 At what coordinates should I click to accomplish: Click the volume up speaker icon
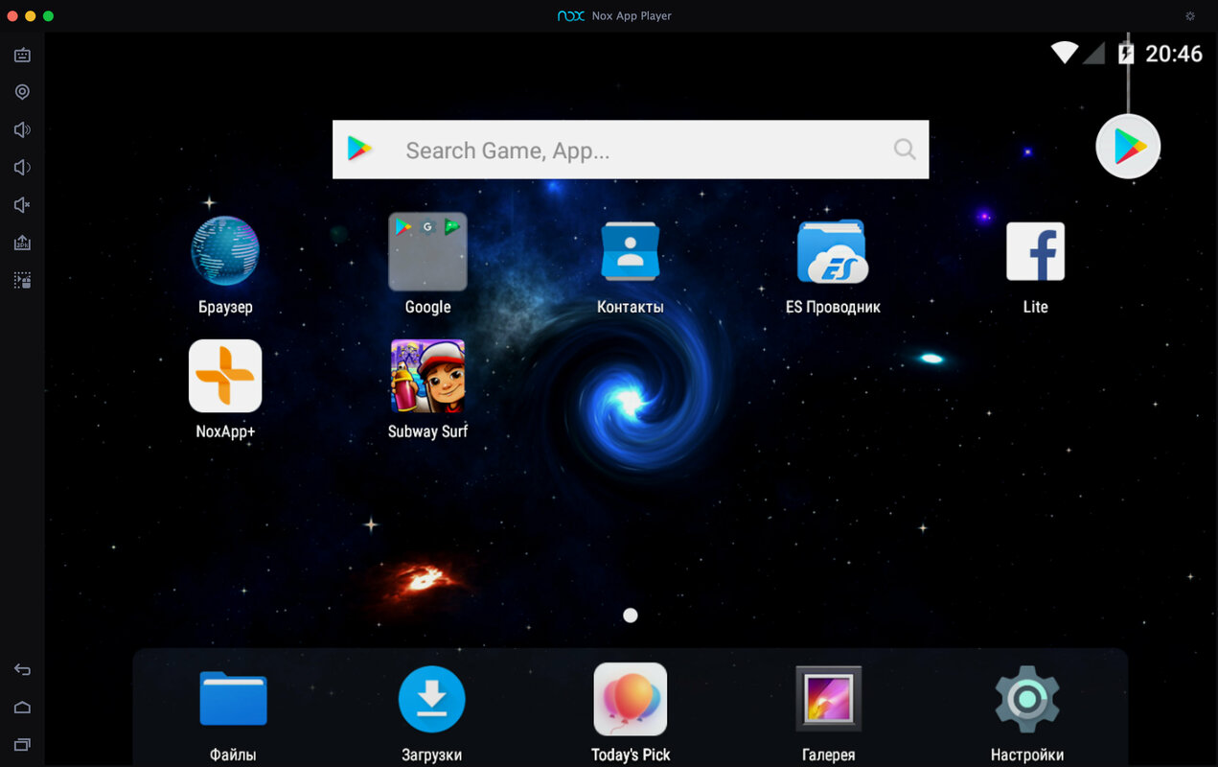[x=22, y=130]
